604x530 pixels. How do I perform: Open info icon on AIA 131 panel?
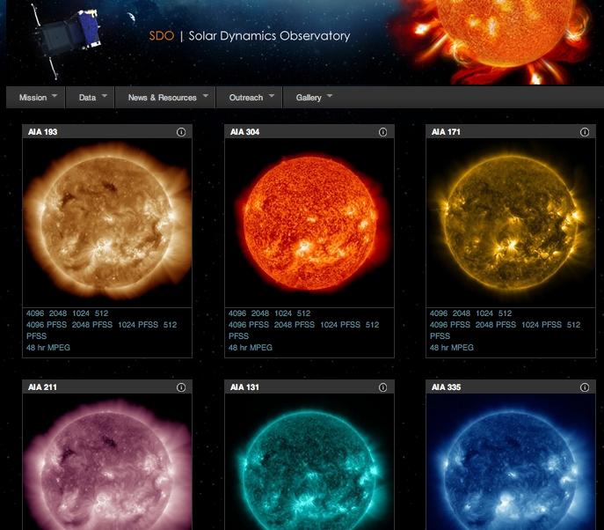[x=382, y=387]
